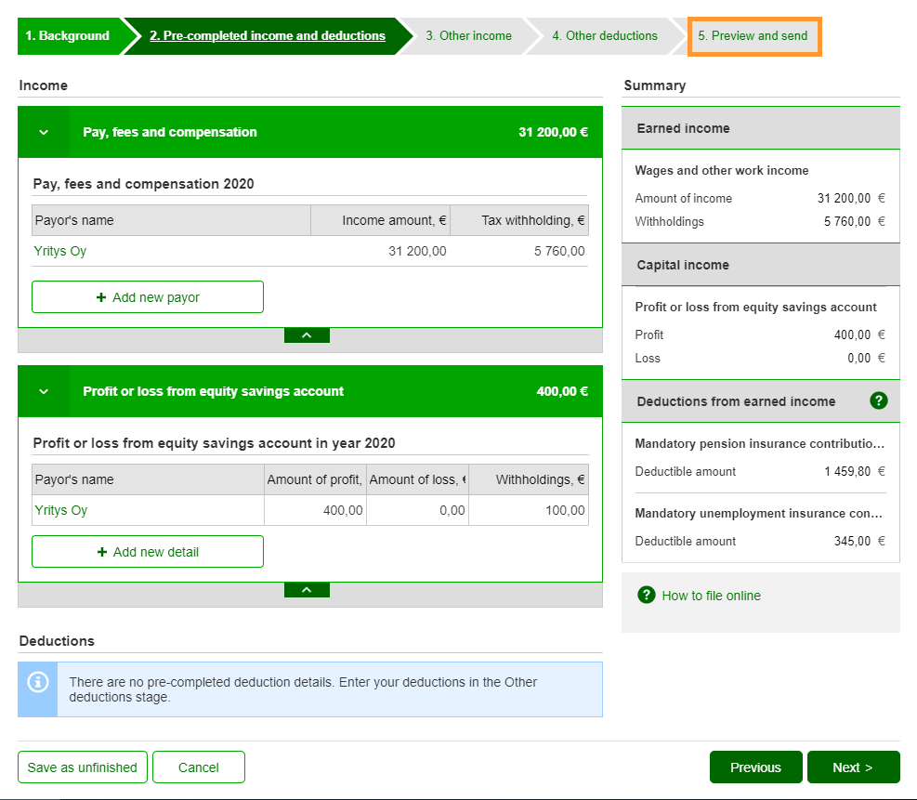The width and height of the screenshot is (917, 800).
Task: Open step 3. Other income
Action: pos(468,36)
